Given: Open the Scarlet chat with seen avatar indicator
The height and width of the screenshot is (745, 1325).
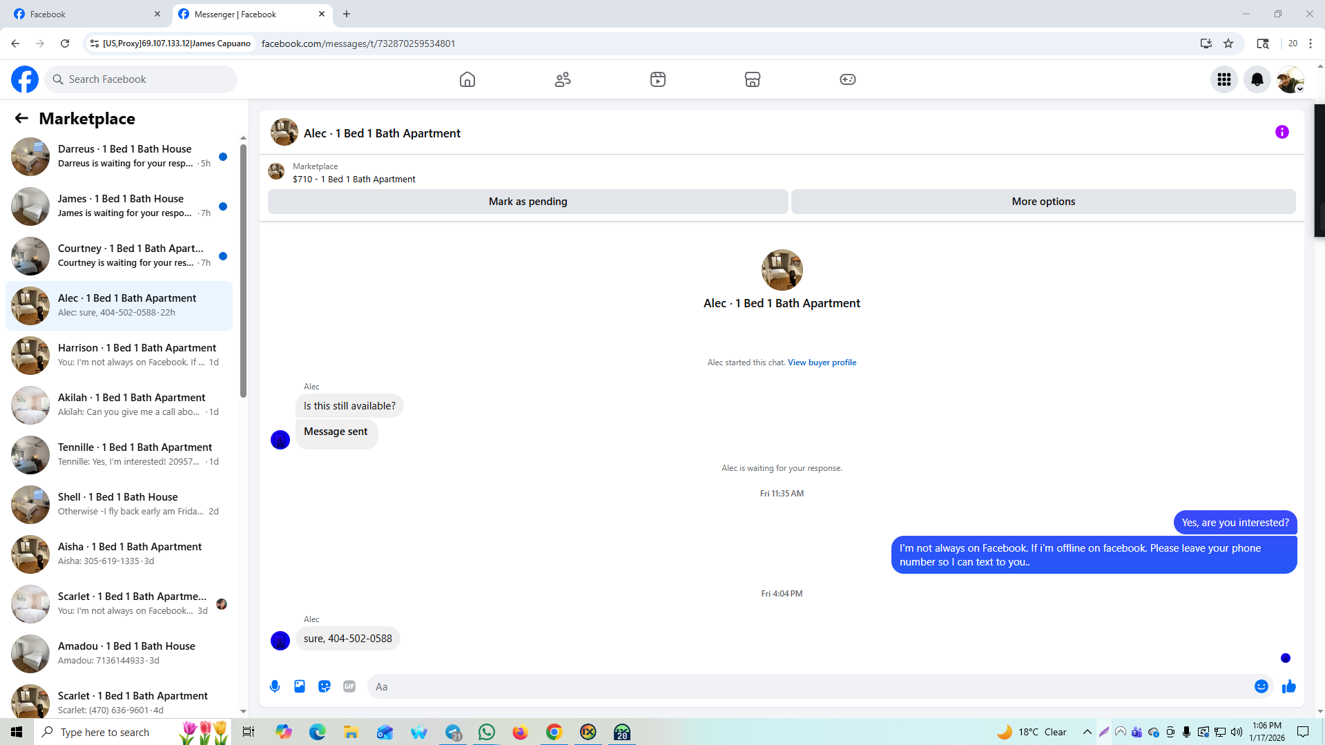Looking at the screenshot, I should (119, 604).
